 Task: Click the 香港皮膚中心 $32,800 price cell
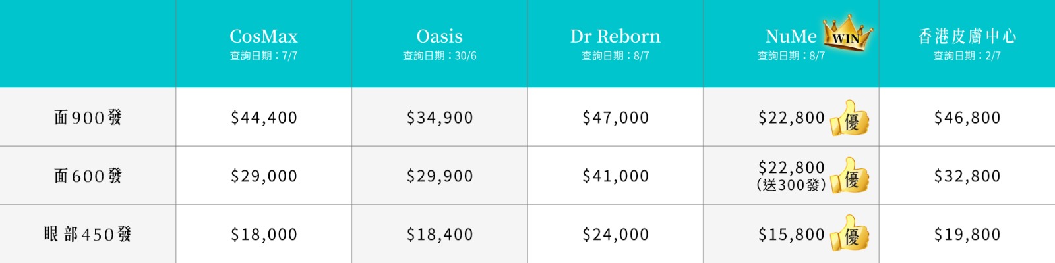[967, 176]
